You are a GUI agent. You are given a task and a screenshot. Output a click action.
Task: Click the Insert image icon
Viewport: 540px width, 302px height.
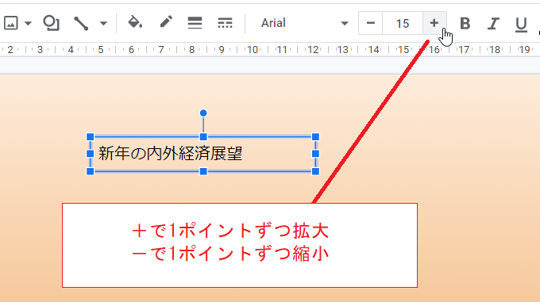point(10,23)
